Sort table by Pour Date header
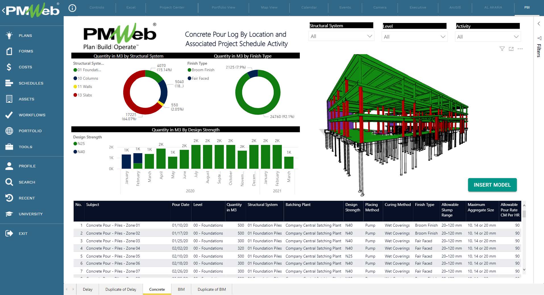 (x=180, y=205)
